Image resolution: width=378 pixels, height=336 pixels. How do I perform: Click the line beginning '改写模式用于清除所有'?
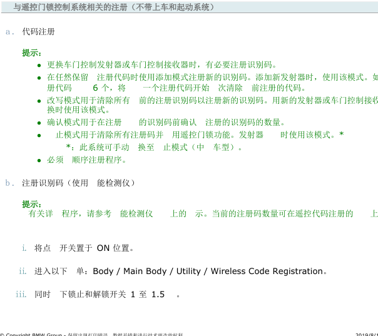[x=212, y=100]
